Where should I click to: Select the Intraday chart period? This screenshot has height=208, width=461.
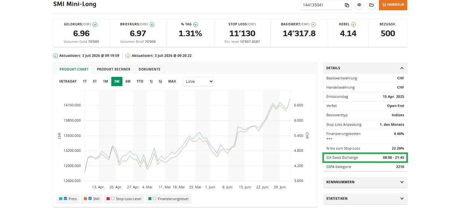click(68, 81)
